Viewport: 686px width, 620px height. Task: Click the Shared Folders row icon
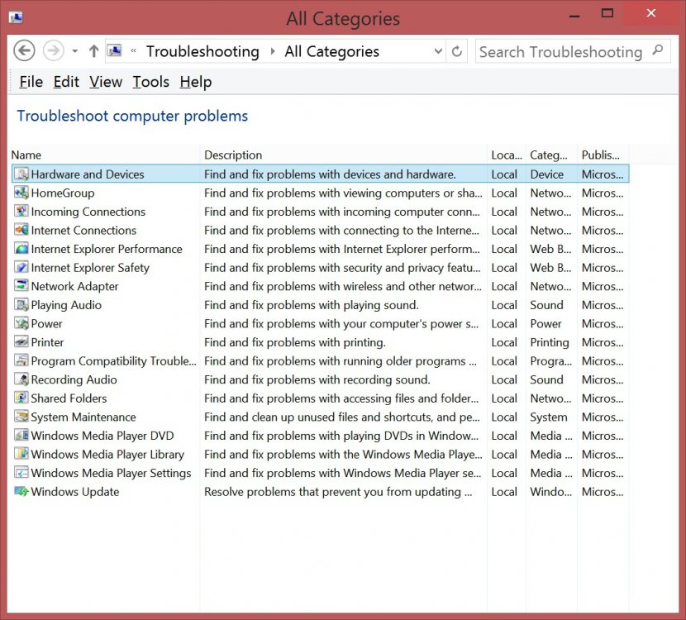point(21,398)
